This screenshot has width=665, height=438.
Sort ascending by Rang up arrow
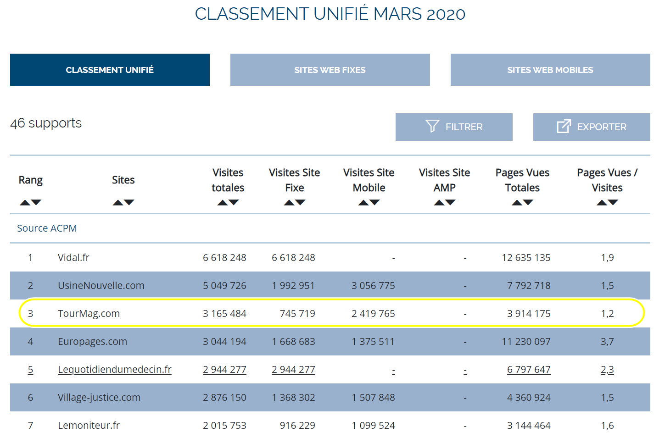coord(25,203)
